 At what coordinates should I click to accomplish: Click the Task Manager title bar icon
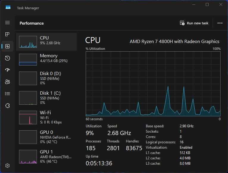pos(8,8)
